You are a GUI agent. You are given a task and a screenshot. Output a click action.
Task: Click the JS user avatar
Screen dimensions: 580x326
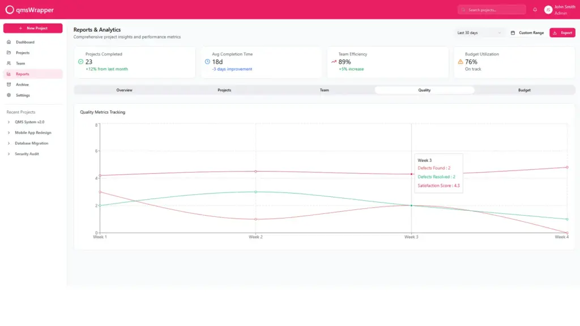(x=548, y=10)
